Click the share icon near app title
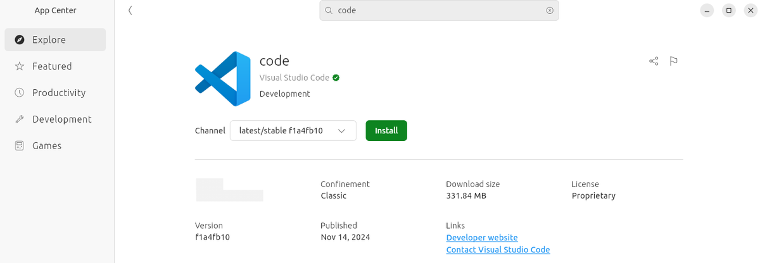Viewport: 760px width, 263px height. (654, 61)
